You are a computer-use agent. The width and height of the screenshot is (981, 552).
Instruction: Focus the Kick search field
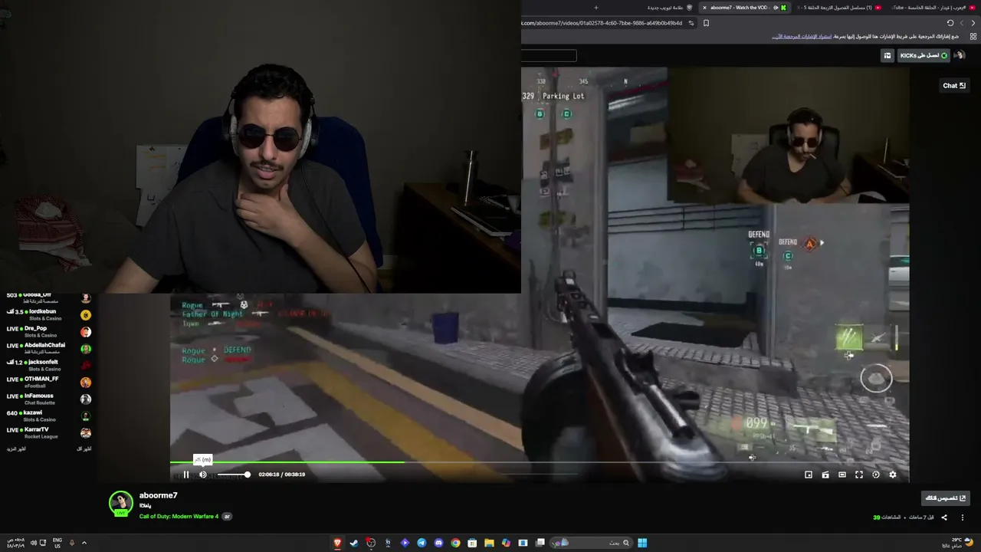click(x=549, y=55)
